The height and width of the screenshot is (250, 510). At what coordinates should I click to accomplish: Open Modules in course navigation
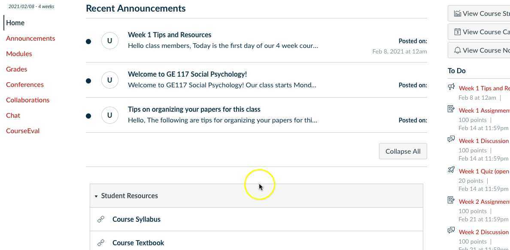coord(19,54)
